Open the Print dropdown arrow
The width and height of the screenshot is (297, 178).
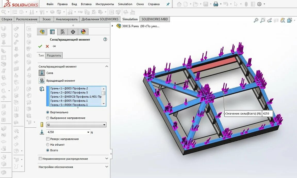[221, 4]
